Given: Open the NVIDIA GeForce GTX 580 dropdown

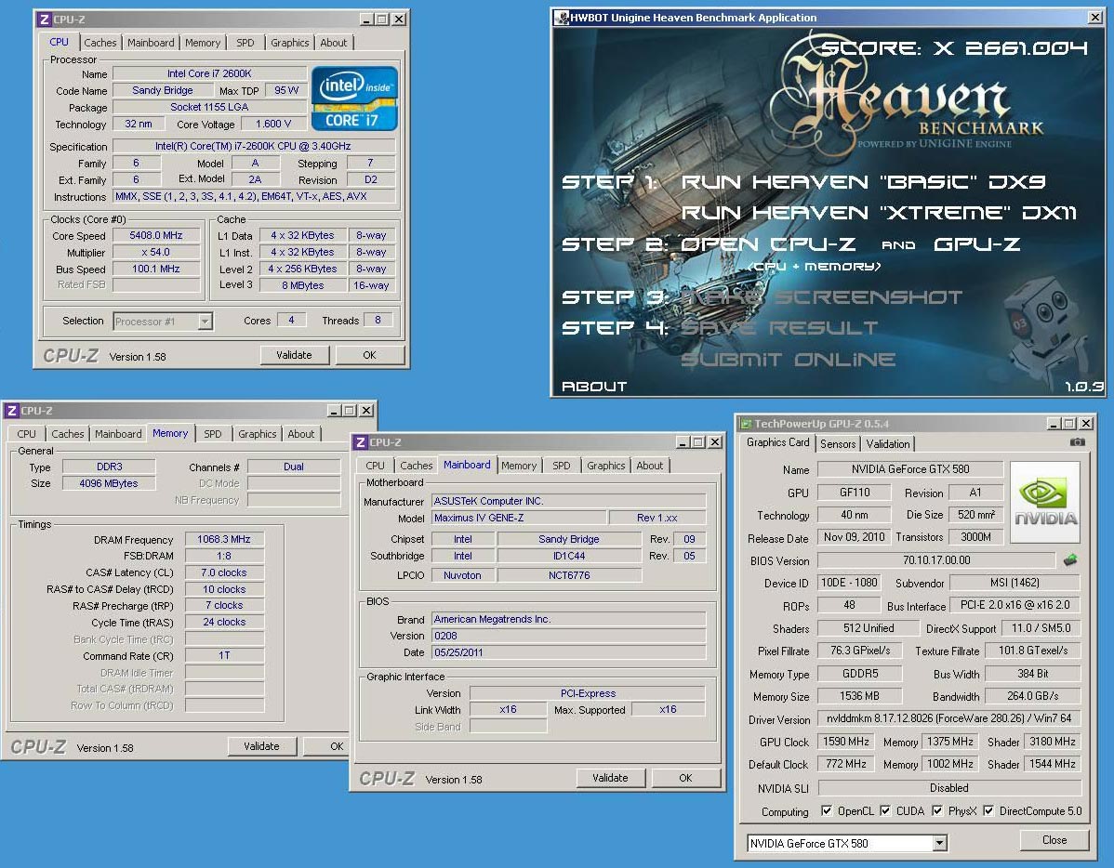Looking at the screenshot, I should (939, 843).
